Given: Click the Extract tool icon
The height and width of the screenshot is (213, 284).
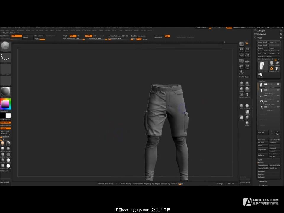Looking at the screenshot, I should 260,75.
